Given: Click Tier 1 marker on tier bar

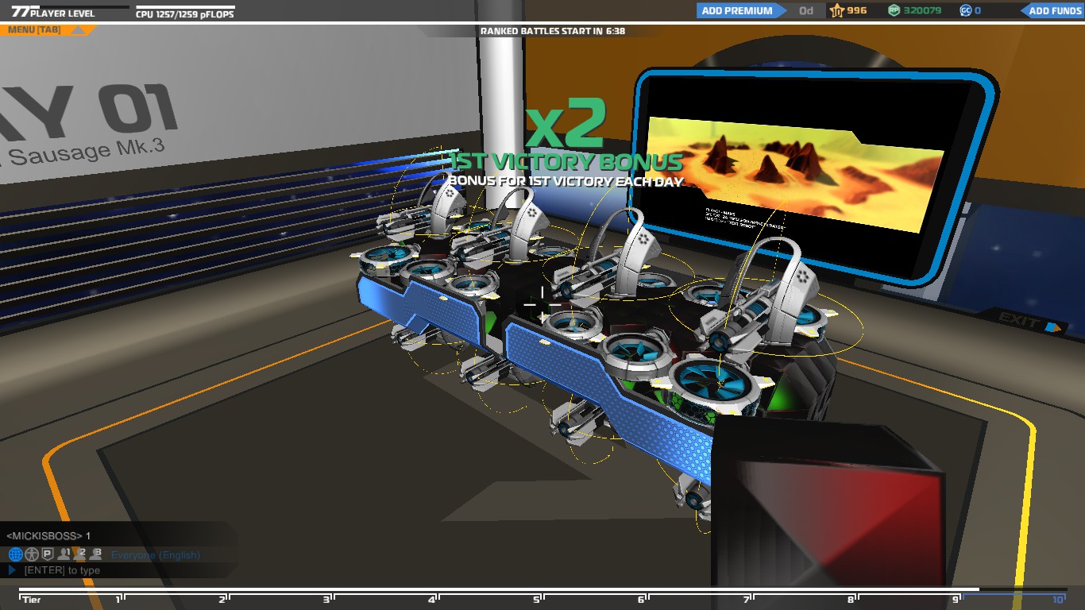Looking at the screenshot, I should 118,600.
